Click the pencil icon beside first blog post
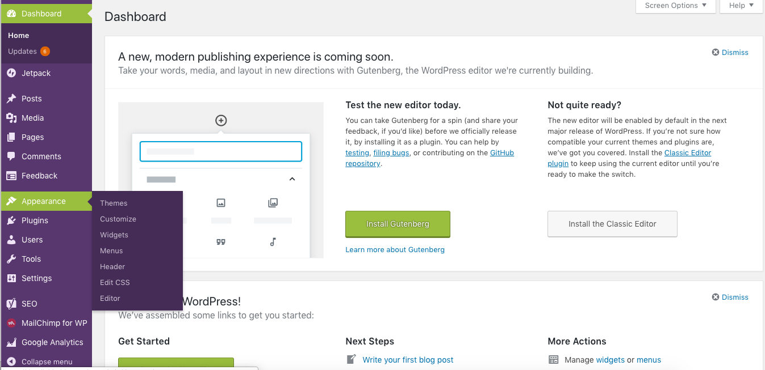This screenshot has width=765, height=370. pyautogui.click(x=352, y=359)
